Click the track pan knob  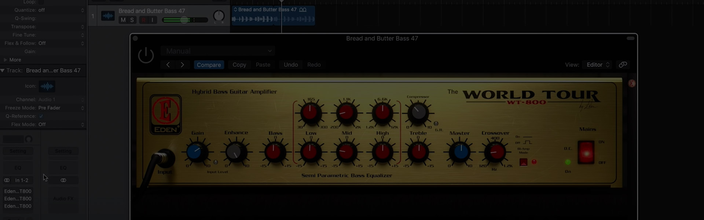coord(219,16)
